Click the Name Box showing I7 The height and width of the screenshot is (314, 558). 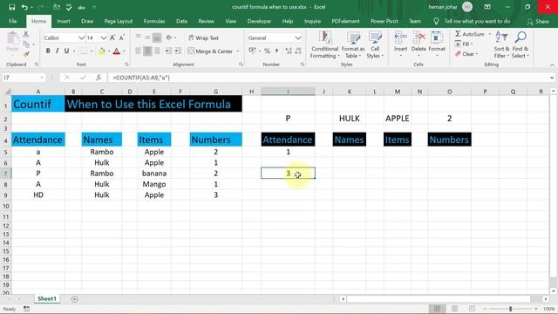(x=21, y=78)
